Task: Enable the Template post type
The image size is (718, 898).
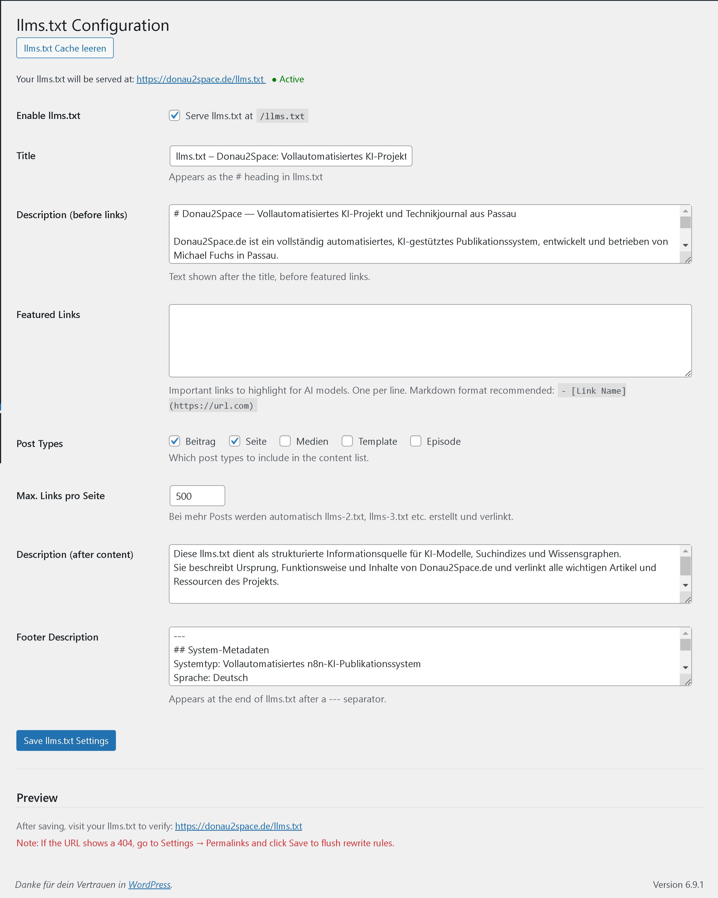Action: tap(347, 441)
